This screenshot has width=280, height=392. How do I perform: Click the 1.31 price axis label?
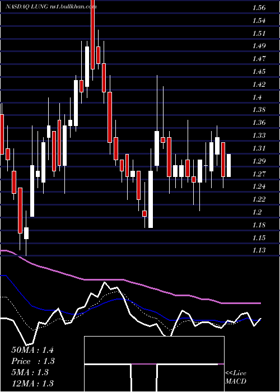click(259, 148)
